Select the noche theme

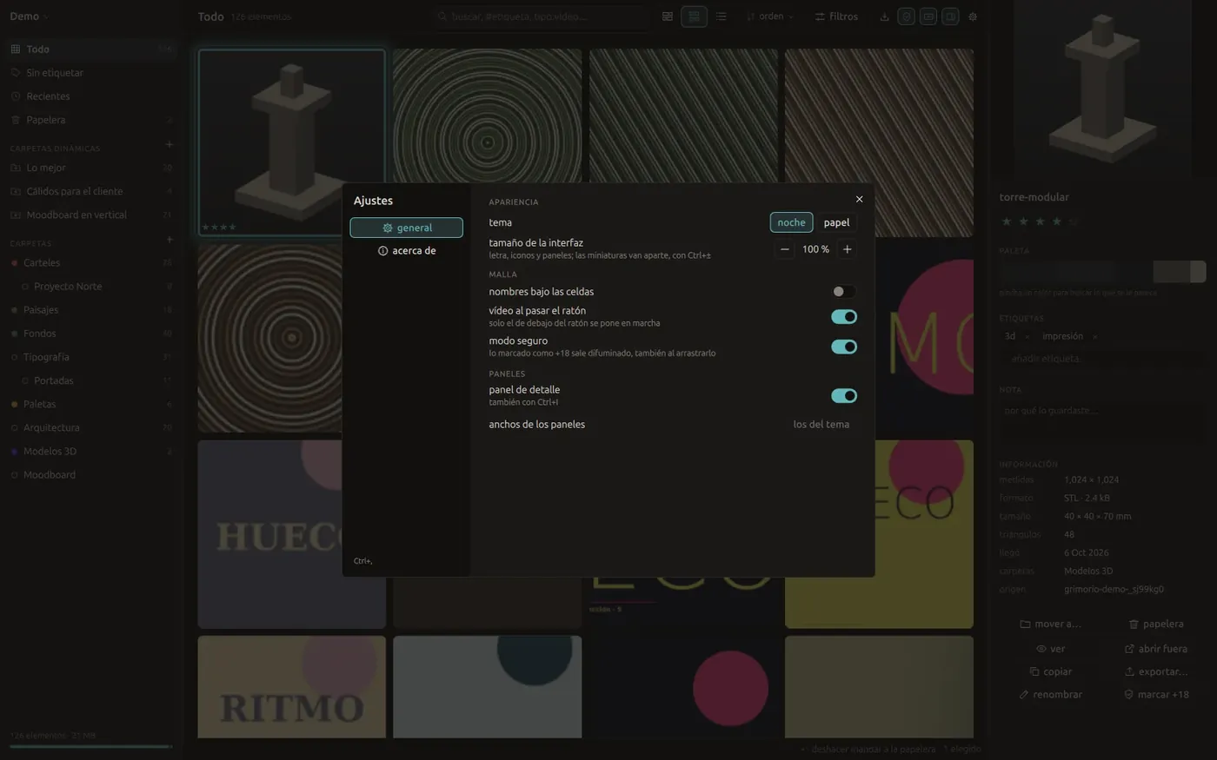791,222
